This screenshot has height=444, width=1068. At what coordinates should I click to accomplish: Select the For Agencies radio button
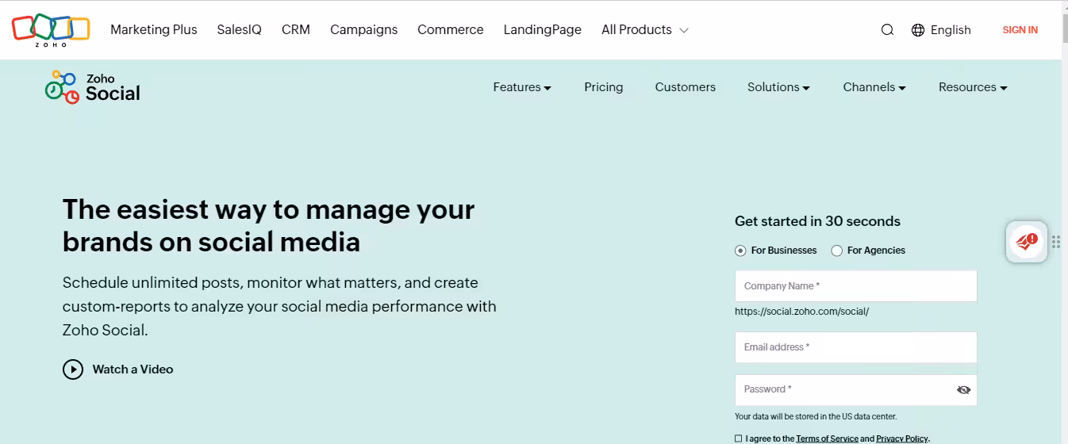coord(836,251)
